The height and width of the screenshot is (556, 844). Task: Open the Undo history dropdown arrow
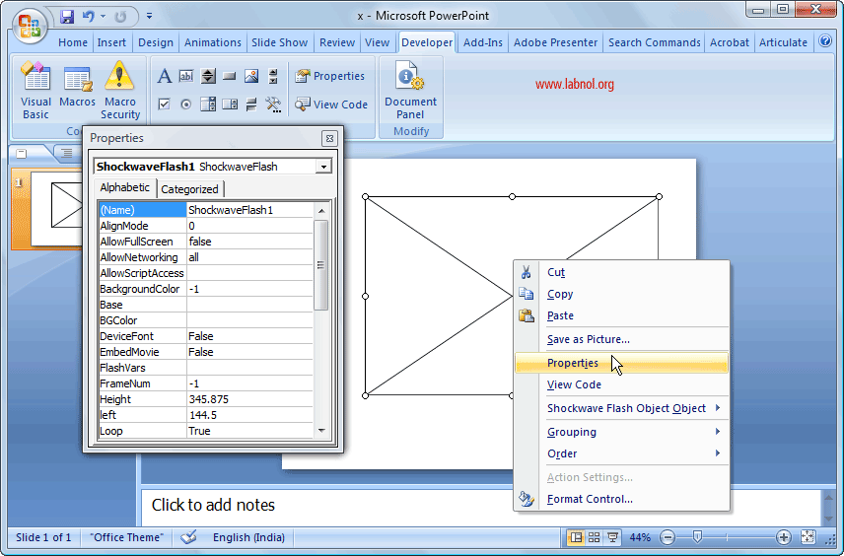pos(103,17)
